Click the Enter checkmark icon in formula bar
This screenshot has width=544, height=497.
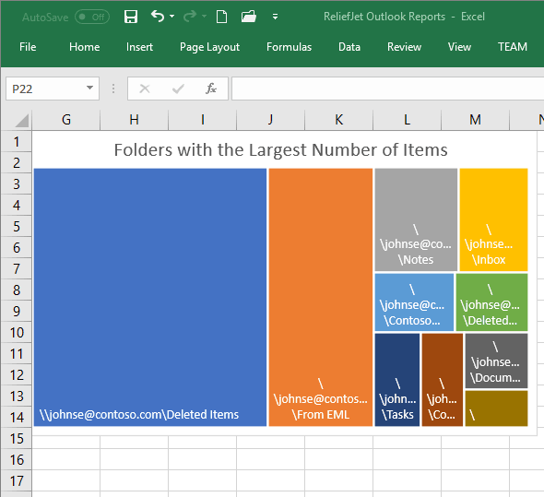click(x=178, y=89)
